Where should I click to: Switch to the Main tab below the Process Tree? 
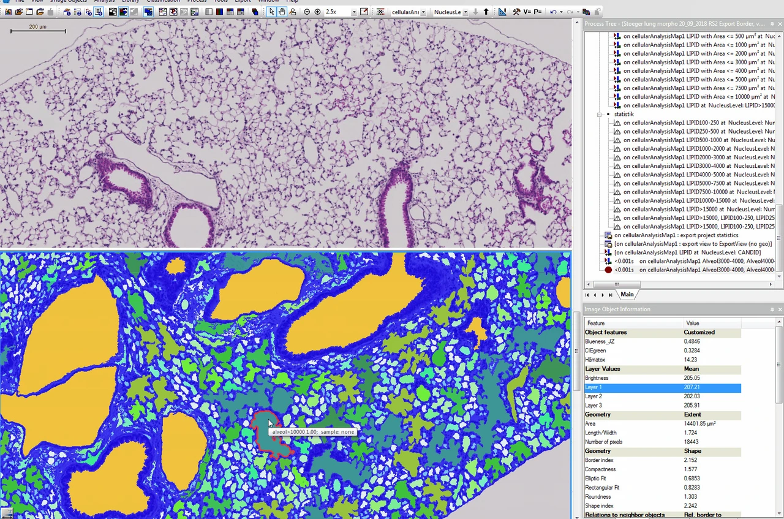627,294
